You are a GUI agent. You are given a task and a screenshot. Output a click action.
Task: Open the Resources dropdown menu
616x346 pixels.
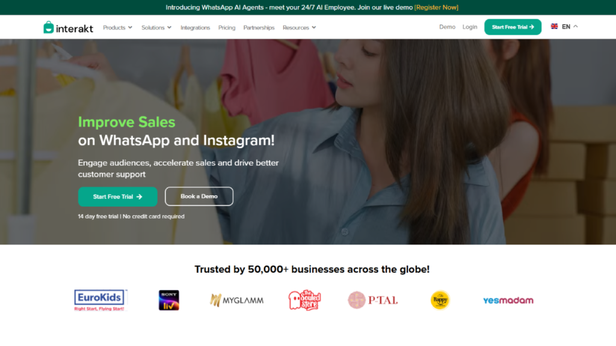coord(299,28)
